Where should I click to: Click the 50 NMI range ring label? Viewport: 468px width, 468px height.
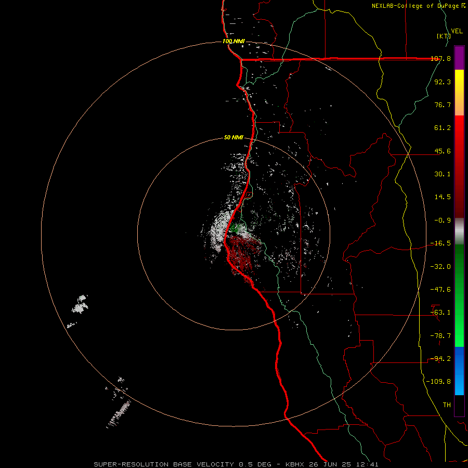(x=233, y=137)
